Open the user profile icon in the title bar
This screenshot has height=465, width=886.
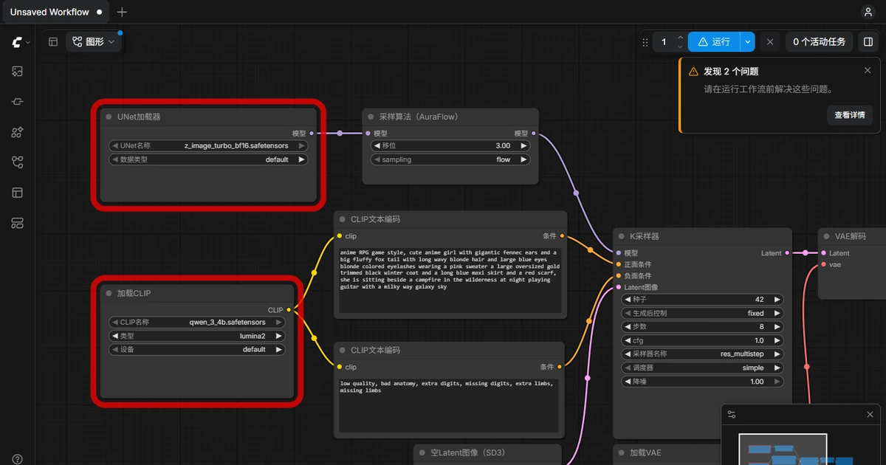[x=868, y=12]
